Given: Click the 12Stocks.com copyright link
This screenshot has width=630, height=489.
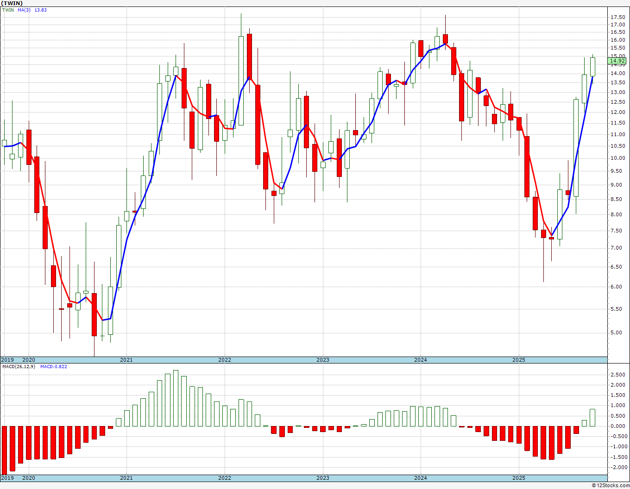Looking at the screenshot, I should [x=611, y=485].
